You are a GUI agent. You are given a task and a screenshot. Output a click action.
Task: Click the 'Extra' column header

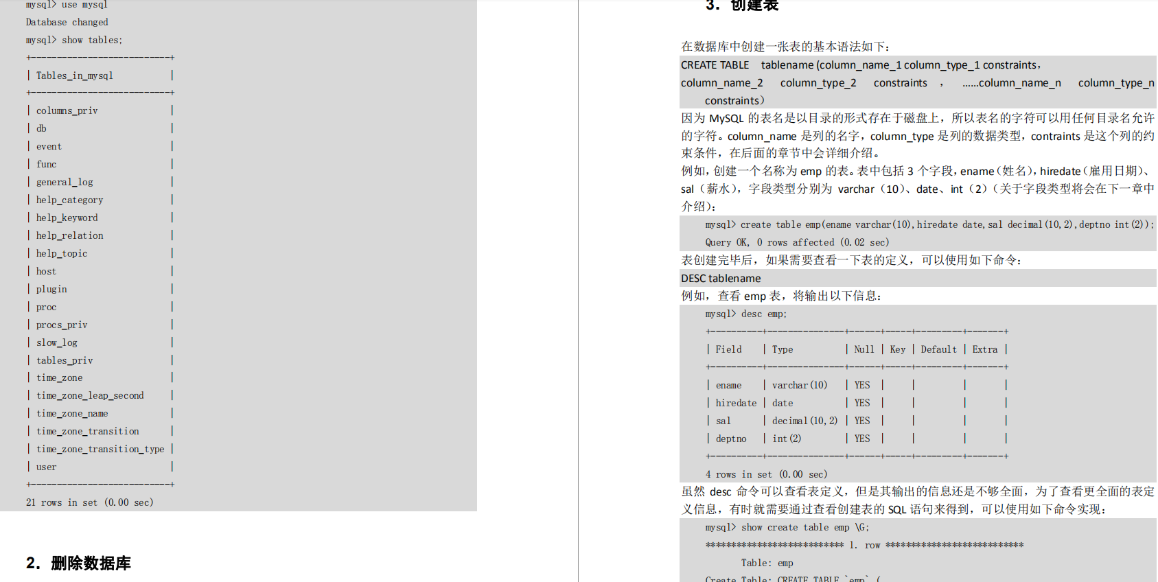(x=985, y=349)
